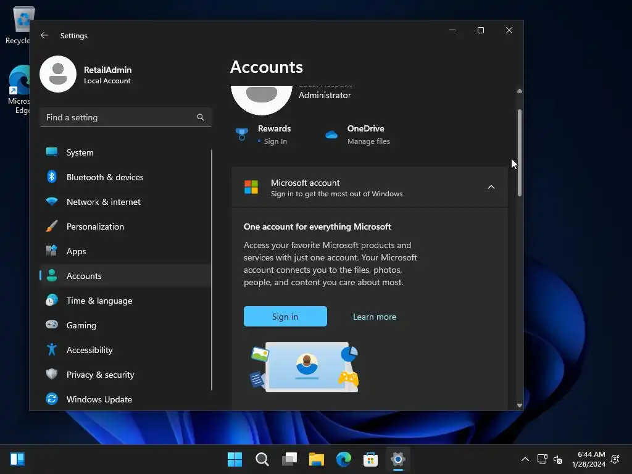Click Rewards Sign In link
632x474 pixels.
(x=275, y=141)
